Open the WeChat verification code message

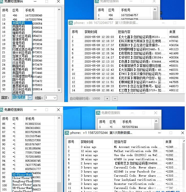[x=124, y=151]
